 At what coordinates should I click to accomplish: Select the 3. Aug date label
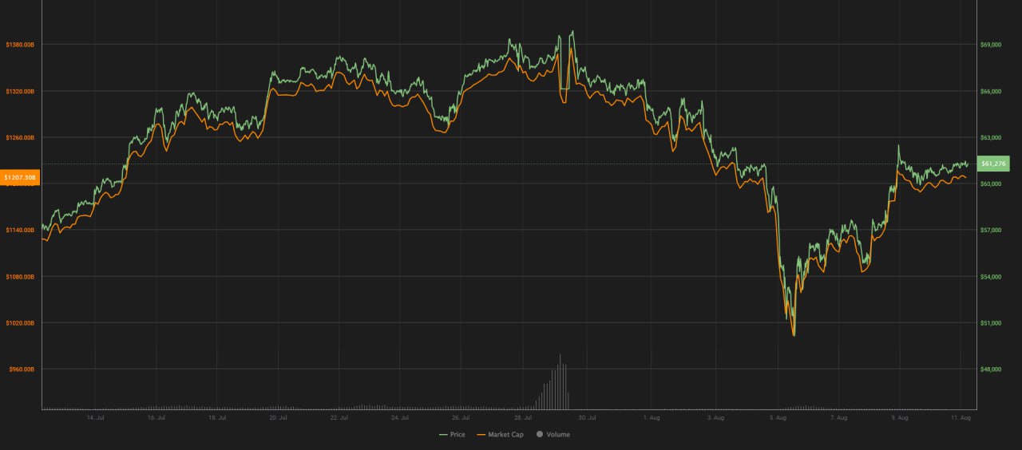point(716,417)
